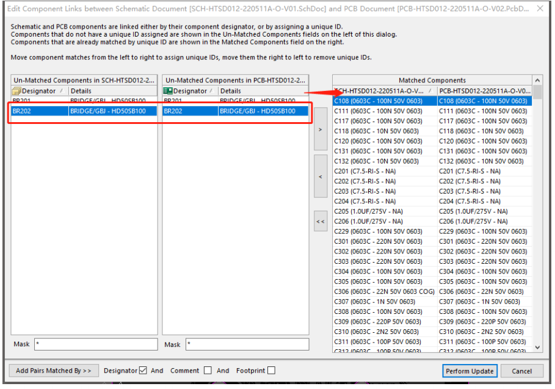555x389 pixels.
Task: Enable the Comment checkbox
Action: point(208,370)
